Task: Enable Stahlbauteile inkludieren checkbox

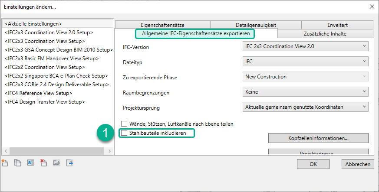Action: pos(125,133)
